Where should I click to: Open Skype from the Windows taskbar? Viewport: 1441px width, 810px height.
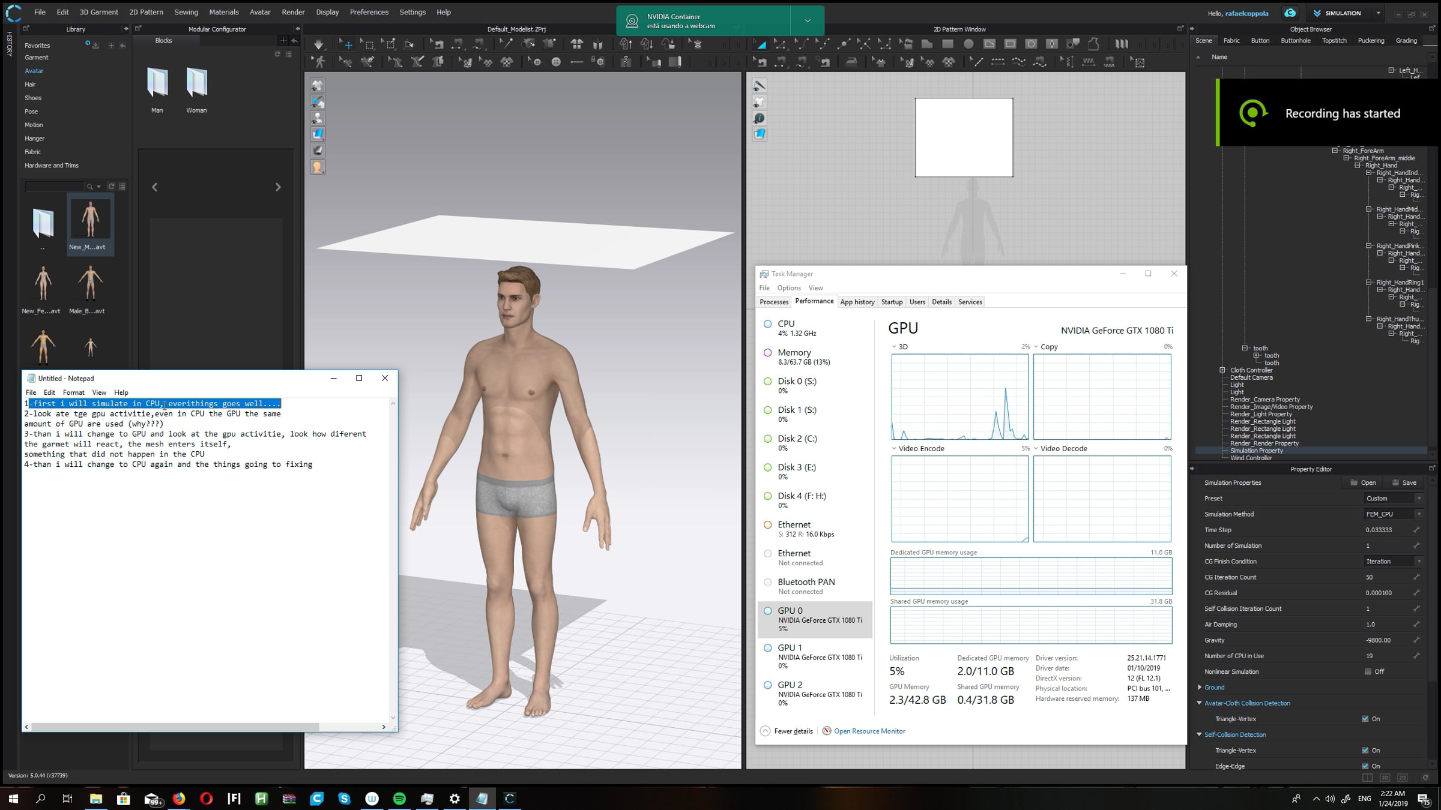point(344,799)
